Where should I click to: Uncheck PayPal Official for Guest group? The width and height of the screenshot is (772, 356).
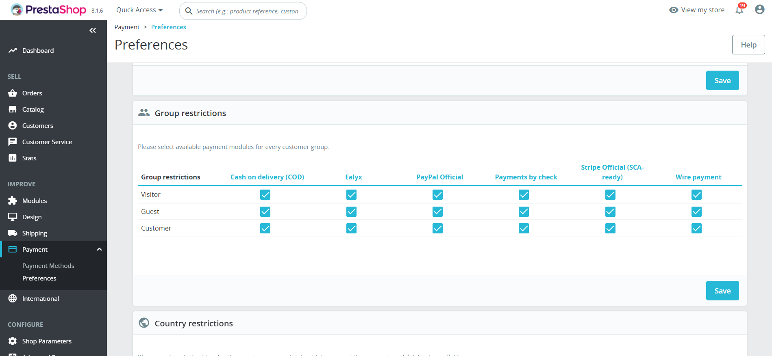[x=437, y=211]
